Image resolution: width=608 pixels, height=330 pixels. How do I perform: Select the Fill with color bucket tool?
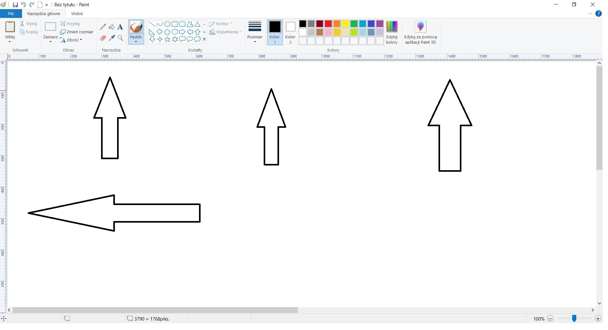click(111, 27)
